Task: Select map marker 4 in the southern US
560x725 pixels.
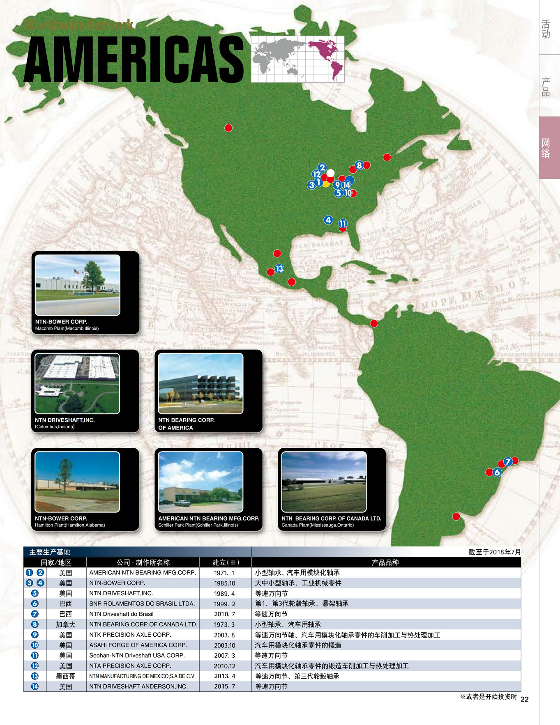Action: [x=328, y=220]
